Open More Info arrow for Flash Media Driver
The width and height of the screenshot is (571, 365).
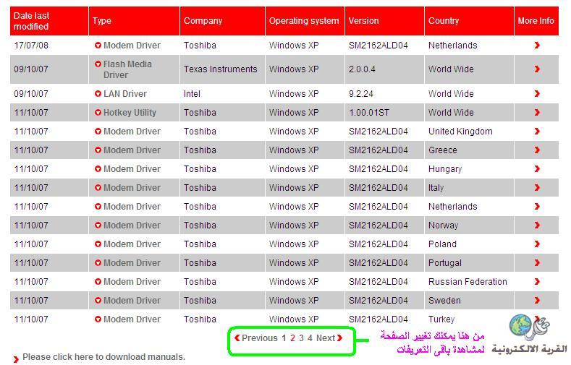[x=537, y=69]
